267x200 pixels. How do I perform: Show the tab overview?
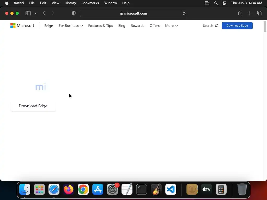tap(259, 13)
